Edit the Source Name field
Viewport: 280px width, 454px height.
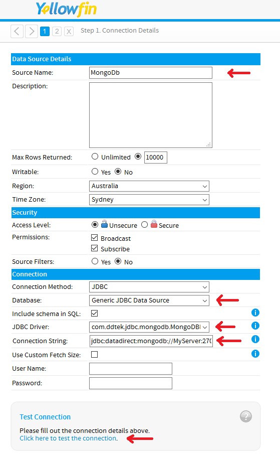151,73
